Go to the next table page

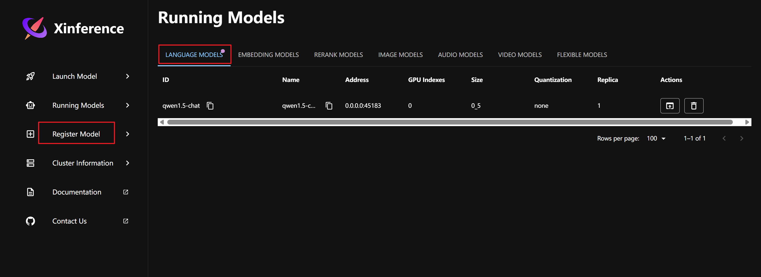coord(742,138)
